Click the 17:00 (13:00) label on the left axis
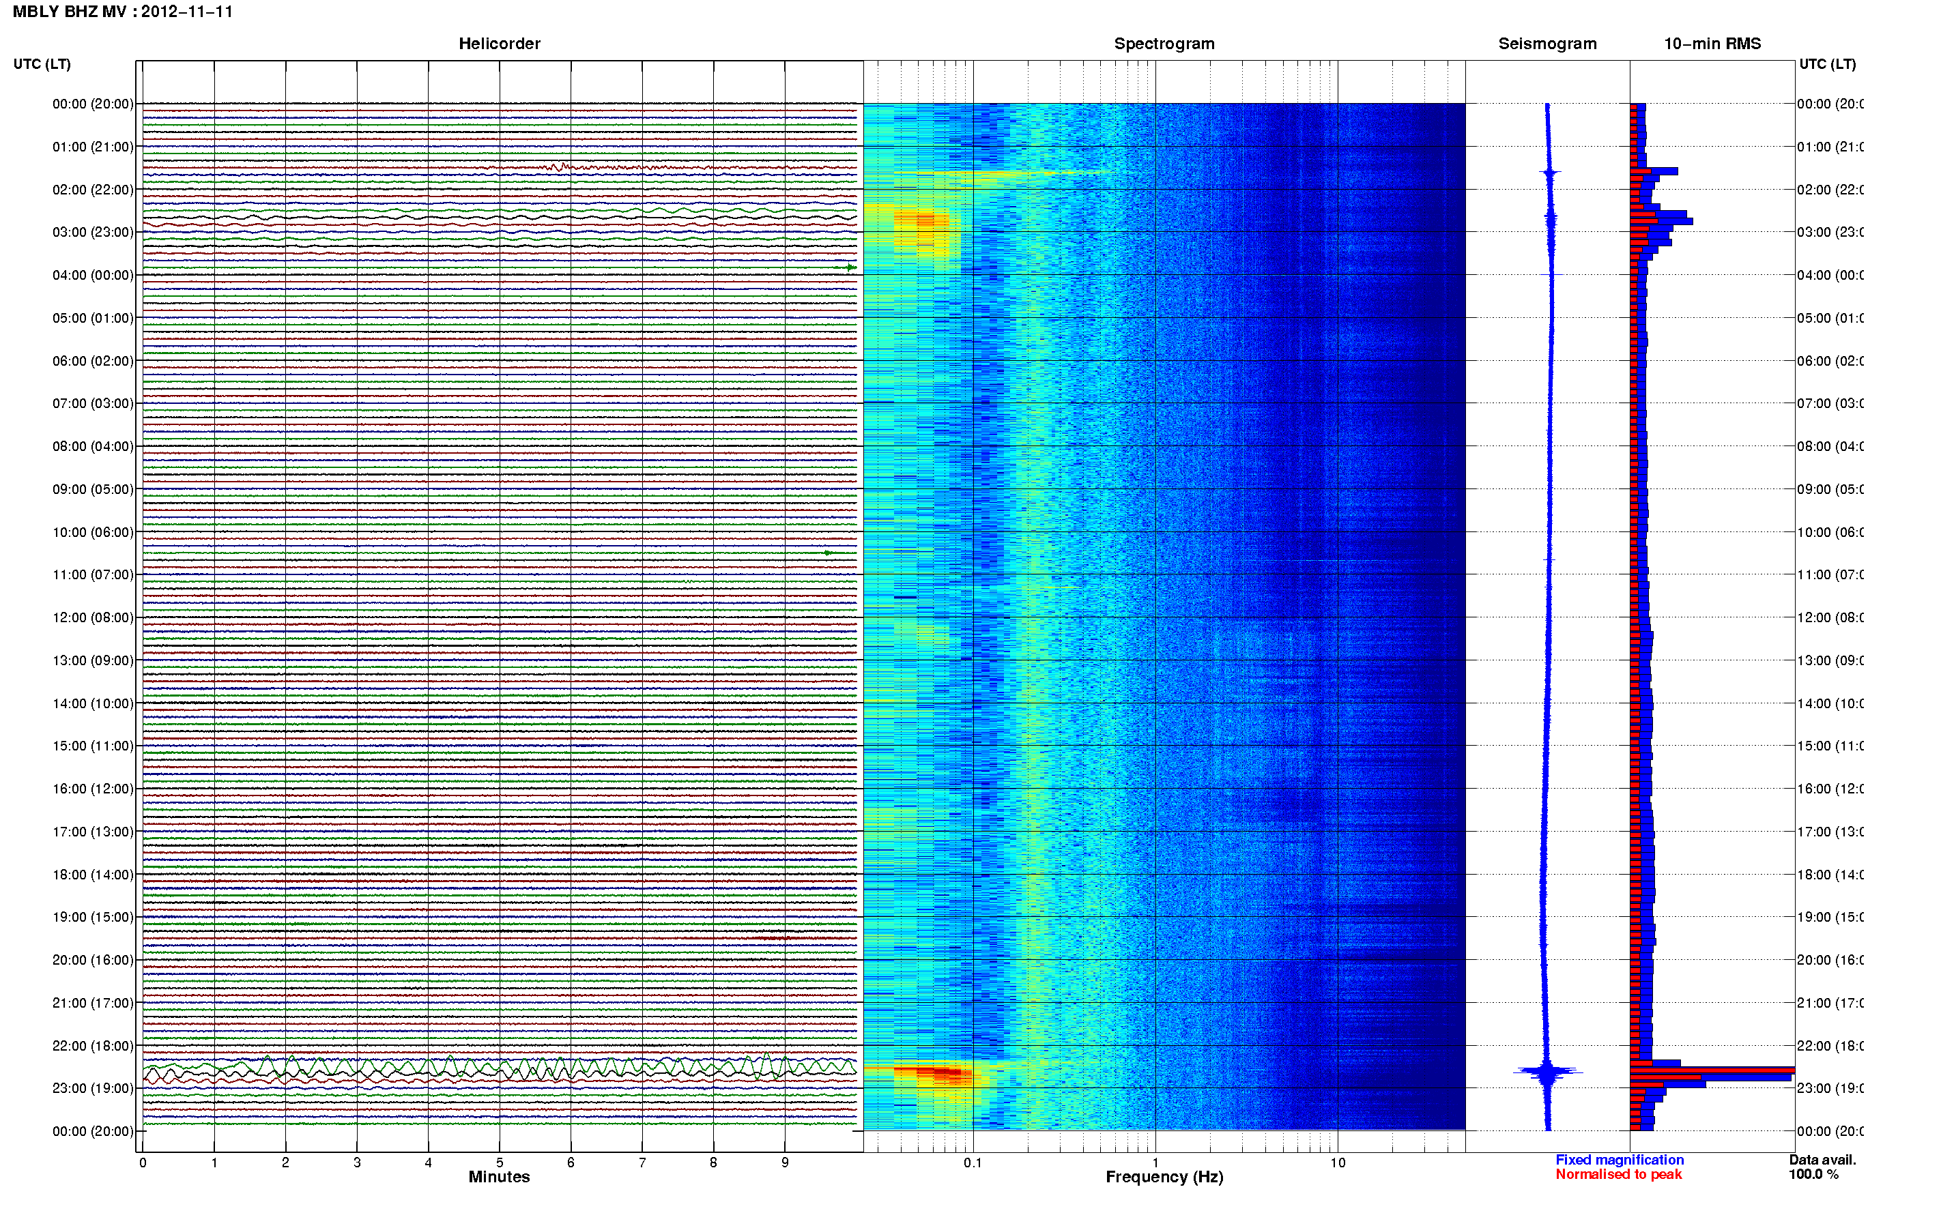This screenshot has width=1941, height=1213. [93, 832]
